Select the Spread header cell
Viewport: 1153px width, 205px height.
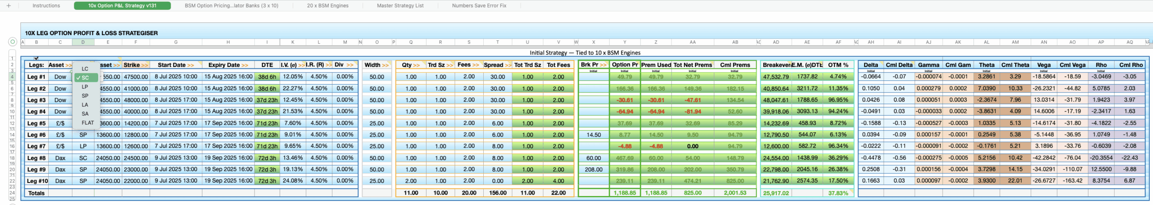[497, 65]
